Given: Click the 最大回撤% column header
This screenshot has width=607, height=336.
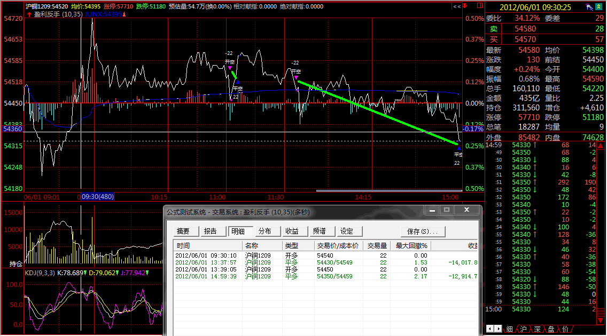Looking at the screenshot, I should tap(412, 246).
